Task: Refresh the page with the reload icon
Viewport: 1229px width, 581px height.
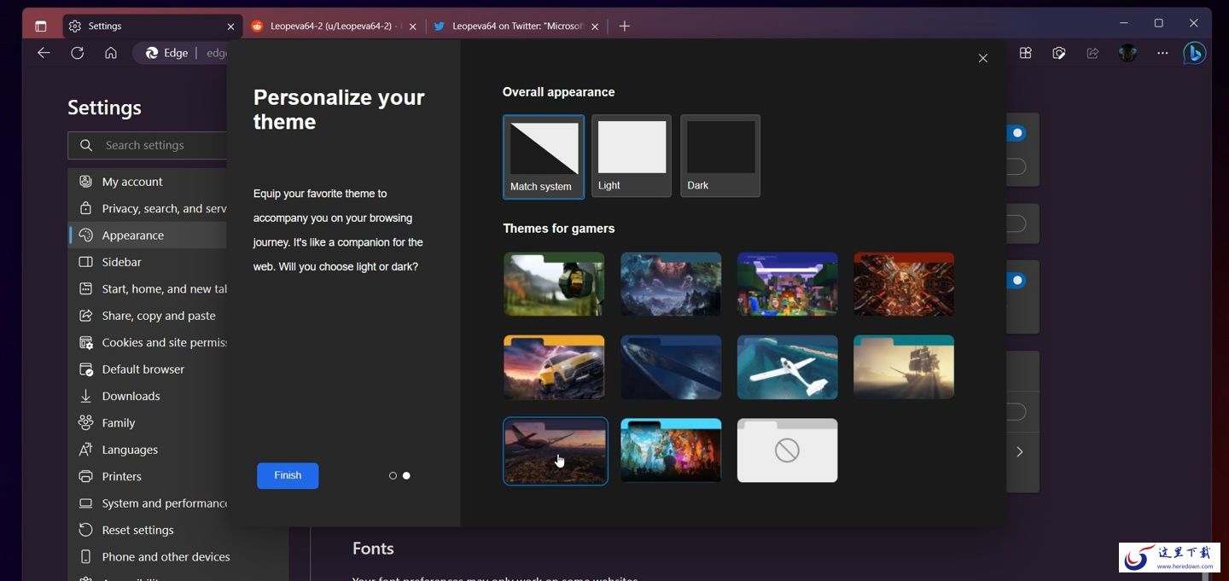Action: [x=77, y=53]
